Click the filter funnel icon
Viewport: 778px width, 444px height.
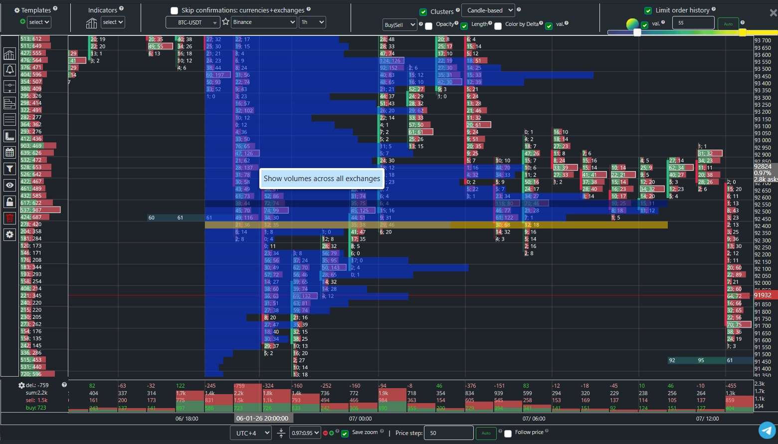pyautogui.click(x=9, y=169)
